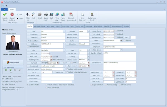Click the Email icon in Communicate group
The height and width of the screenshot is (107, 167).
[x=40, y=14]
